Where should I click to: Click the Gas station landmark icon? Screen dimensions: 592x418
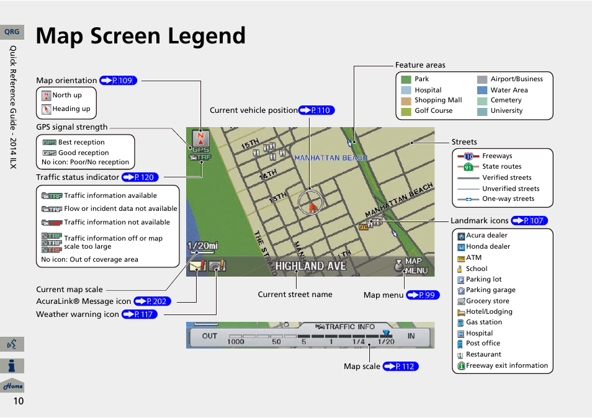pyautogui.click(x=460, y=322)
